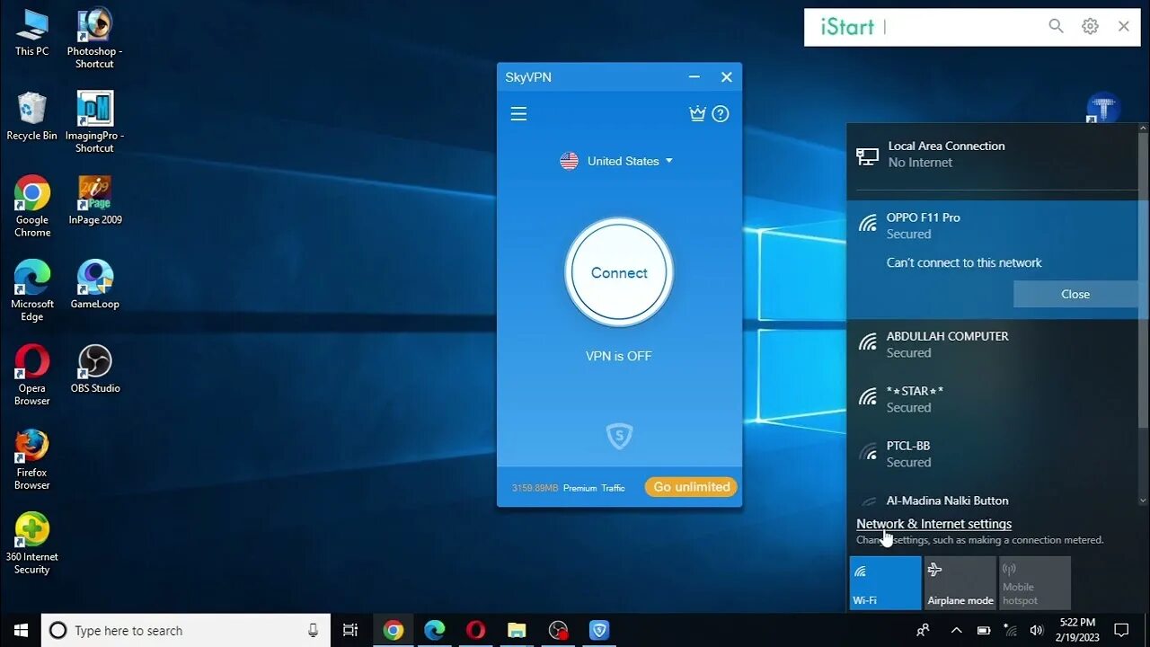1150x647 pixels.
Task: Open Opera from the taskbar
Action: coord(476,630)
